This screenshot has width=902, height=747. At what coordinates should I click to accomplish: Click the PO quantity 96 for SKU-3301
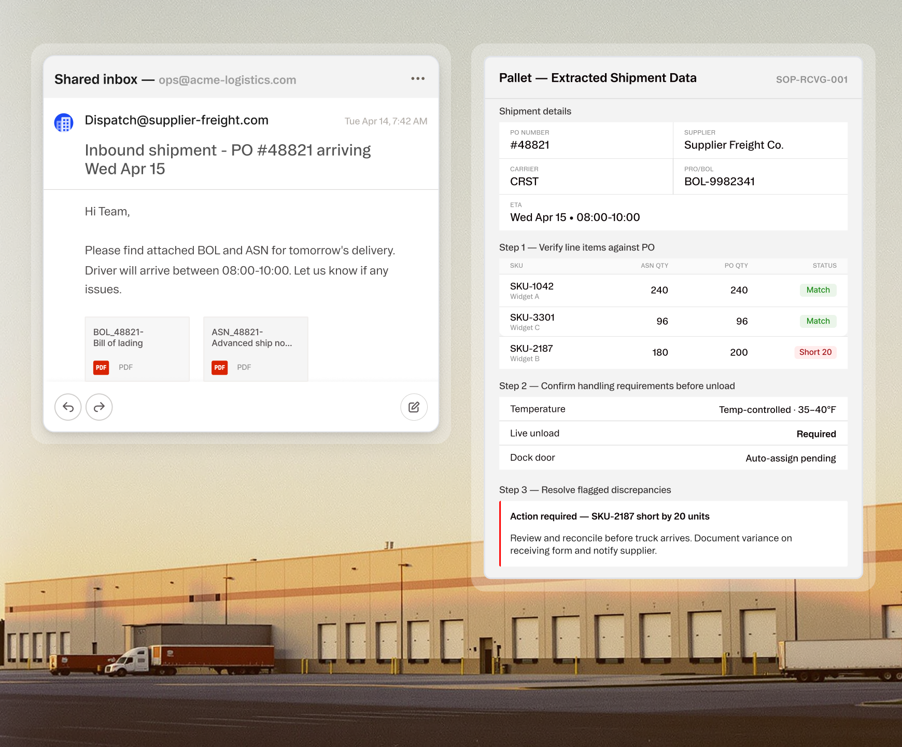click(742, 322)
